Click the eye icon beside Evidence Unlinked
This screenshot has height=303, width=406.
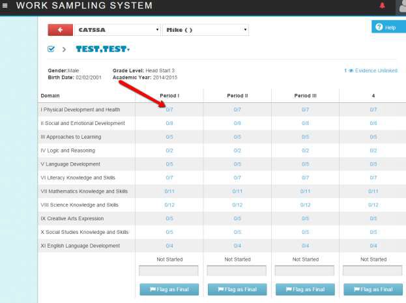[351, 70]
